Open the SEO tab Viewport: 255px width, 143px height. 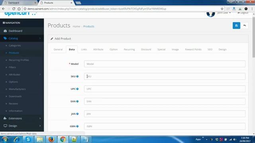point(210,49)
